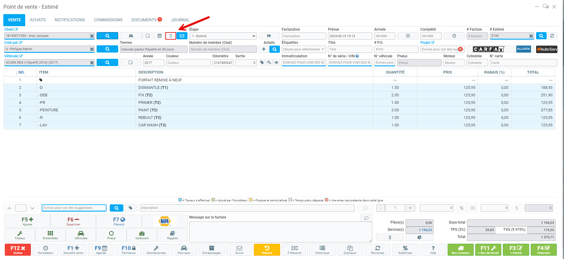Switch to the ACHATS tab
564x259 pixels.
[x=38, y=20]
